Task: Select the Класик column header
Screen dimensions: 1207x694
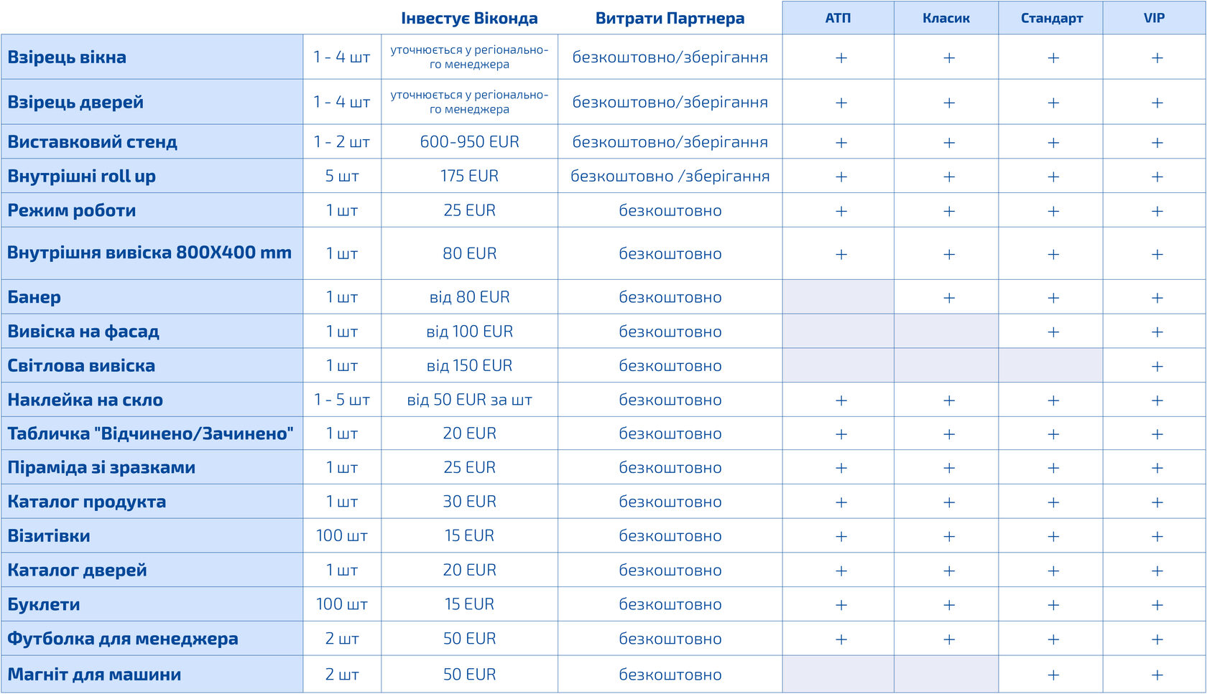Action: tap(946, 18)
